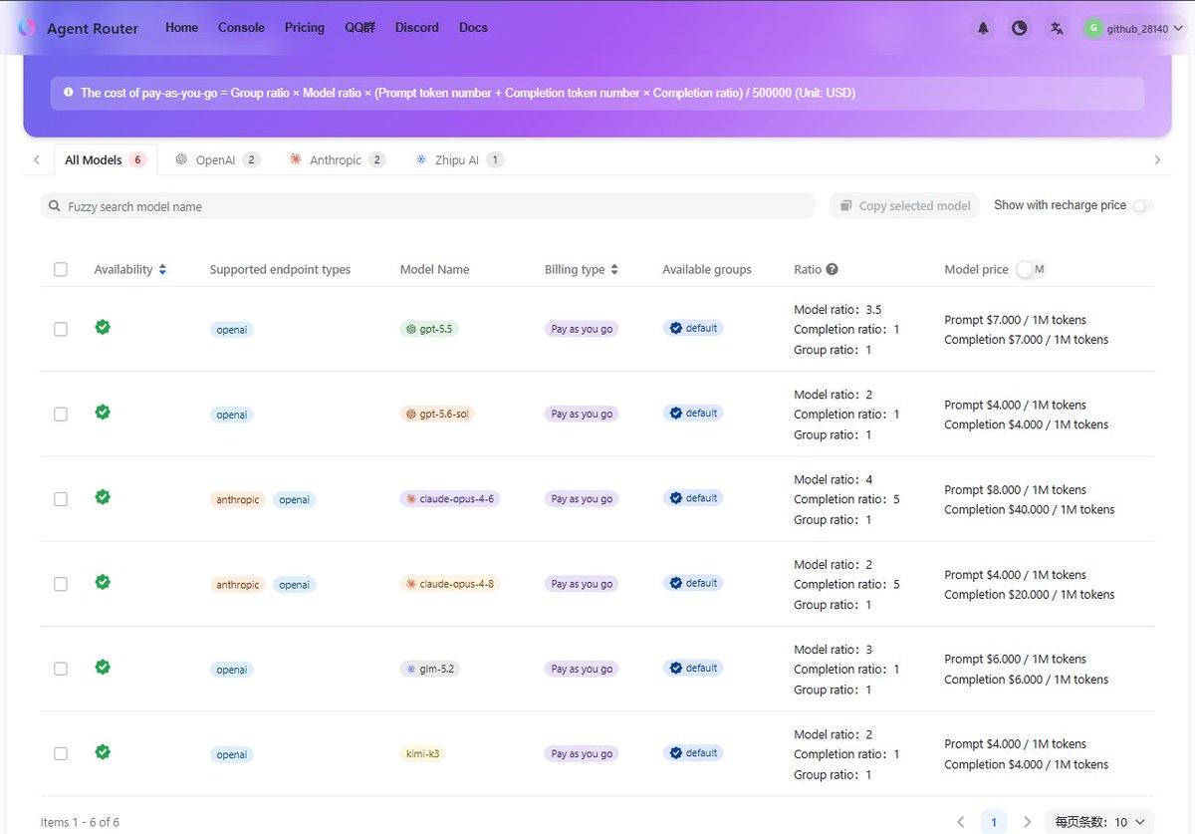Enable Show with recharge price switch
Viewport: 1195px width, 834px height.
[x=1143, y=205]
